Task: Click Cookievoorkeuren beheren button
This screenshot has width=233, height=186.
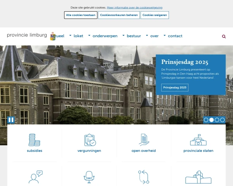Action: coord(119,15)
